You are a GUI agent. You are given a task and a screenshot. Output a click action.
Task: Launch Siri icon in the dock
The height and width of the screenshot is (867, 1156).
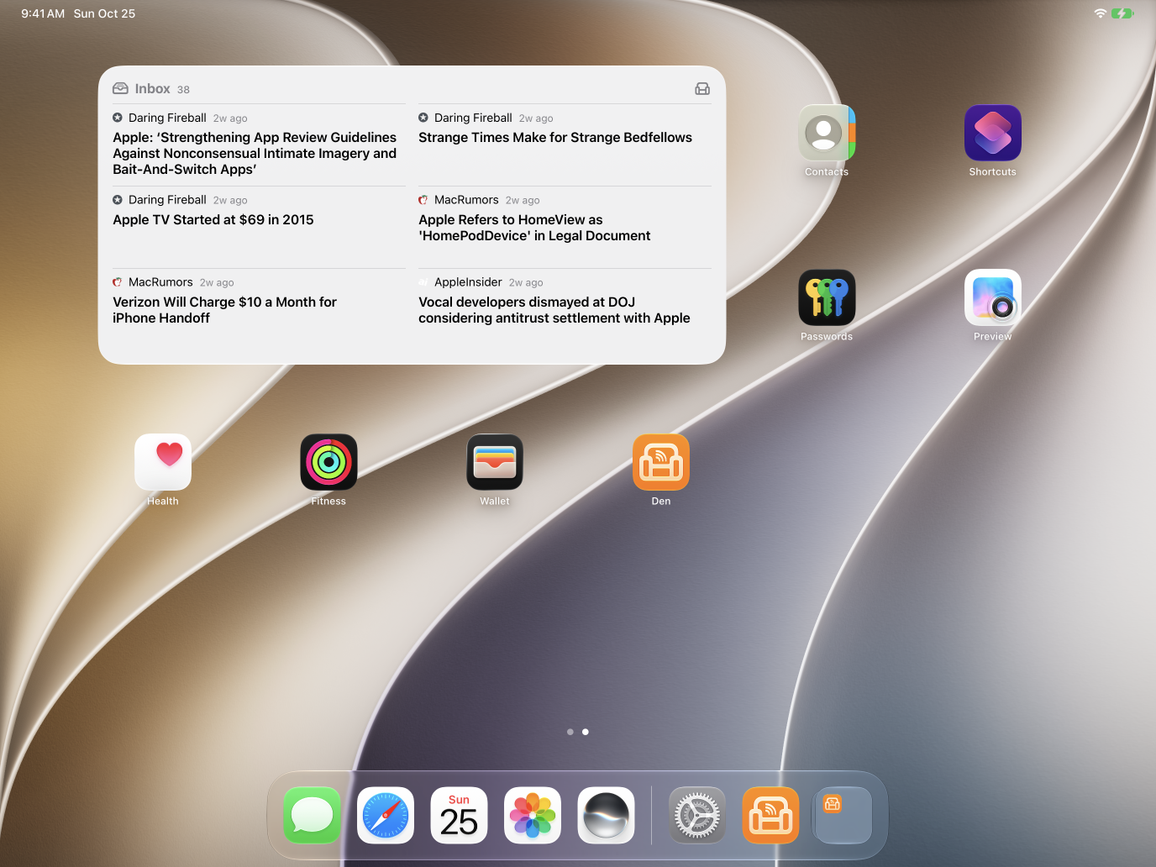point(606,815)
